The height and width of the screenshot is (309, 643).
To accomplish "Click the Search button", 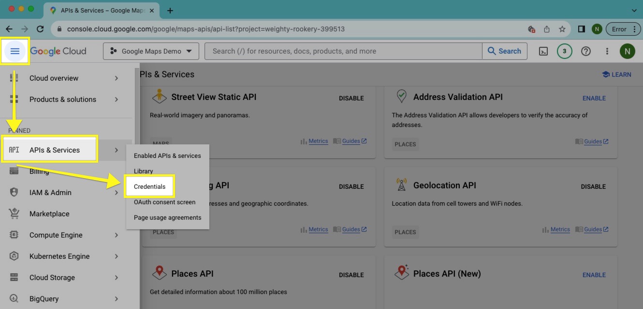I will 504,51.
